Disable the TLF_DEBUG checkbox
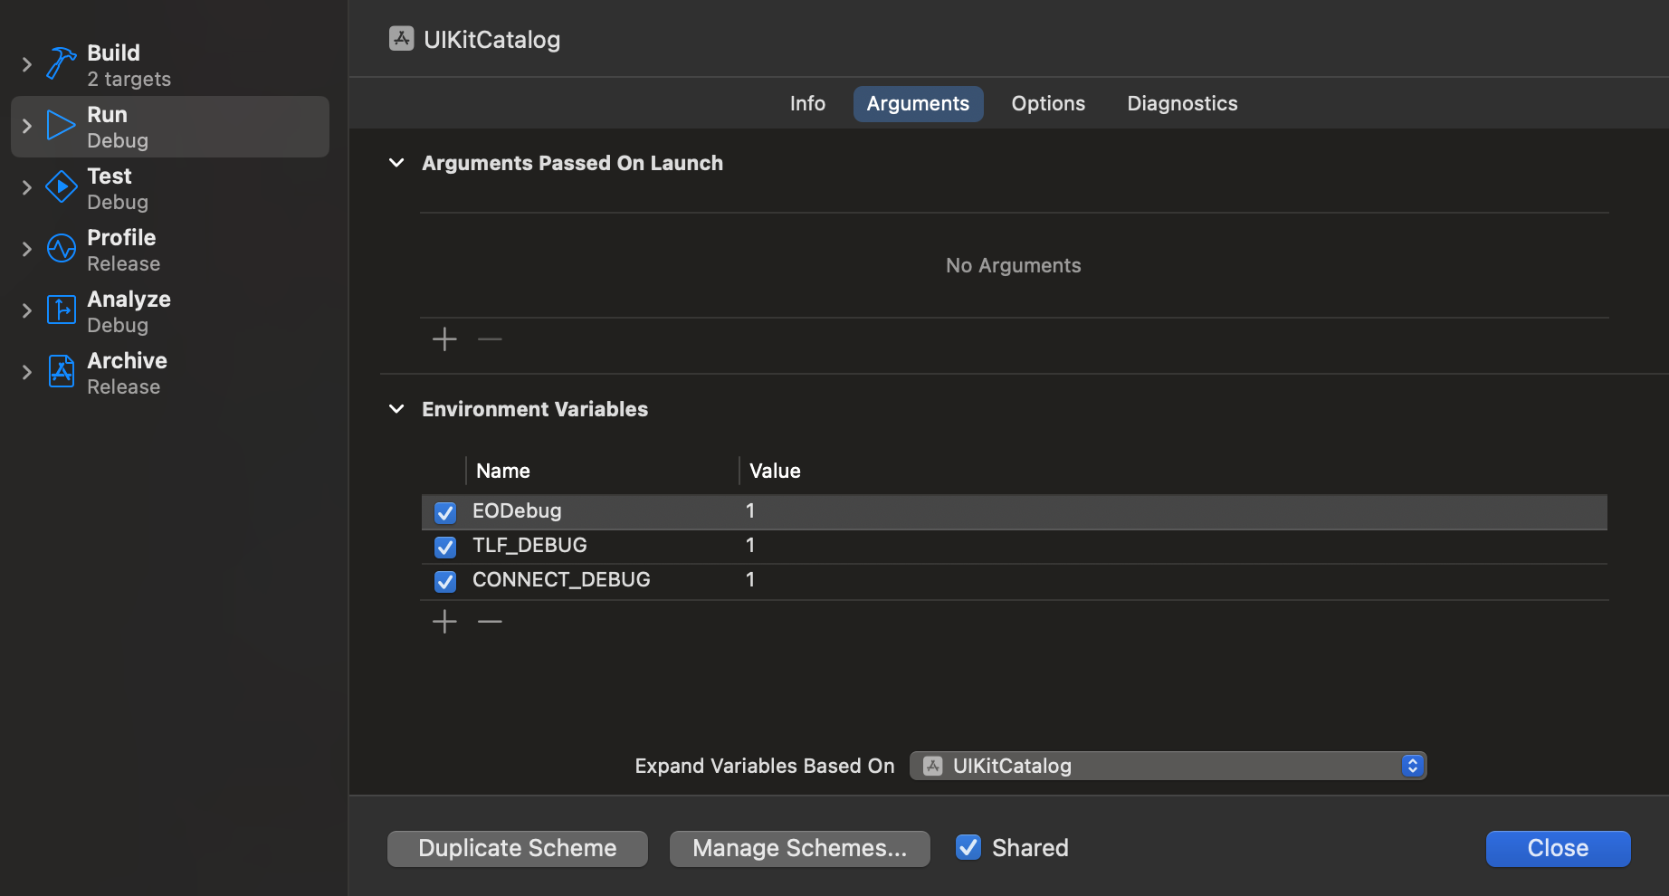The width and height of the screenshot is (1669, 896). click(444, 546)
